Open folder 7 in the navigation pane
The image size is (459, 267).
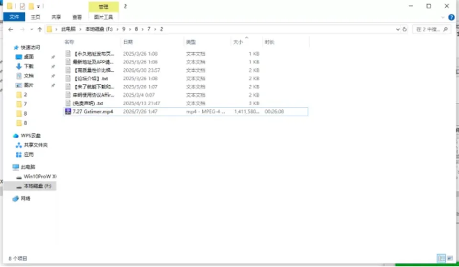[x=25, y=104]
